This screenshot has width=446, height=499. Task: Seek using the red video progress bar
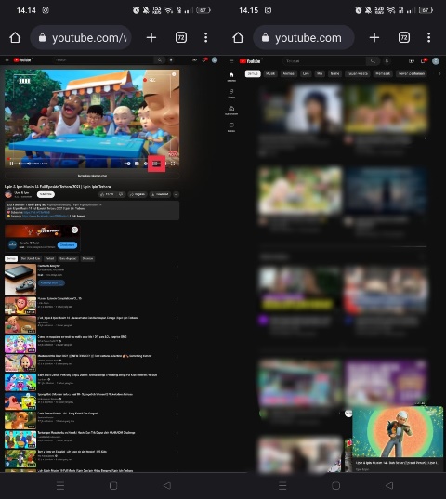[x=92, y=158]
